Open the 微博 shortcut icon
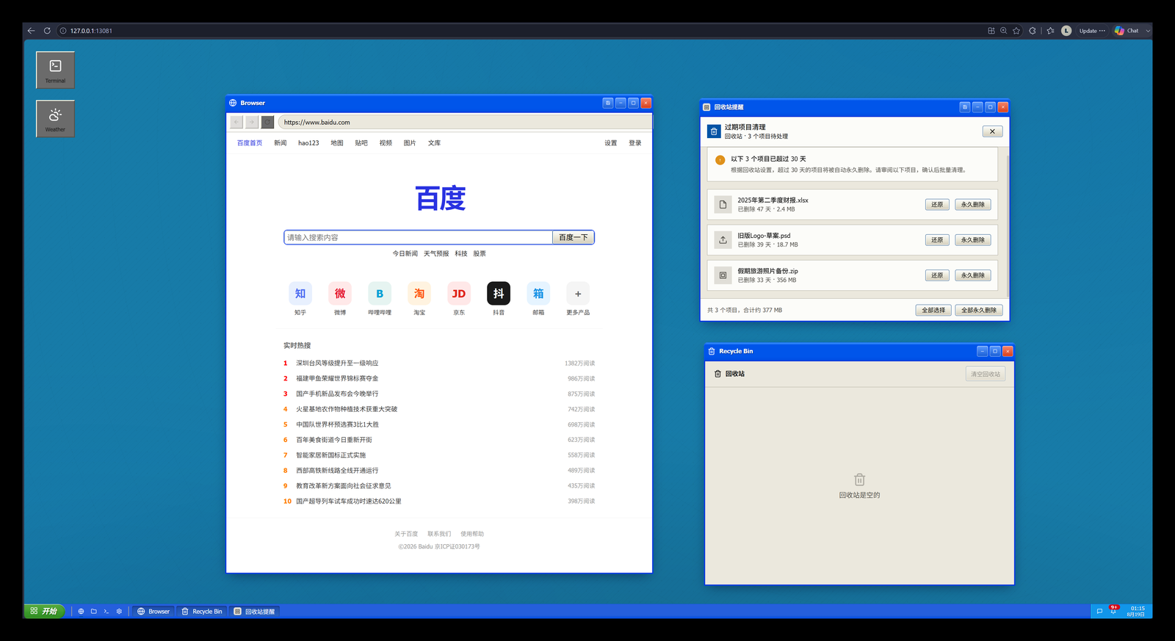This screenshot has width=1175, height=641. (x=340, y=294)
